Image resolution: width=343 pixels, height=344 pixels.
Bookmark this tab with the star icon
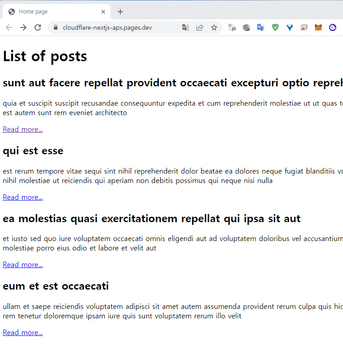(214, 27)
